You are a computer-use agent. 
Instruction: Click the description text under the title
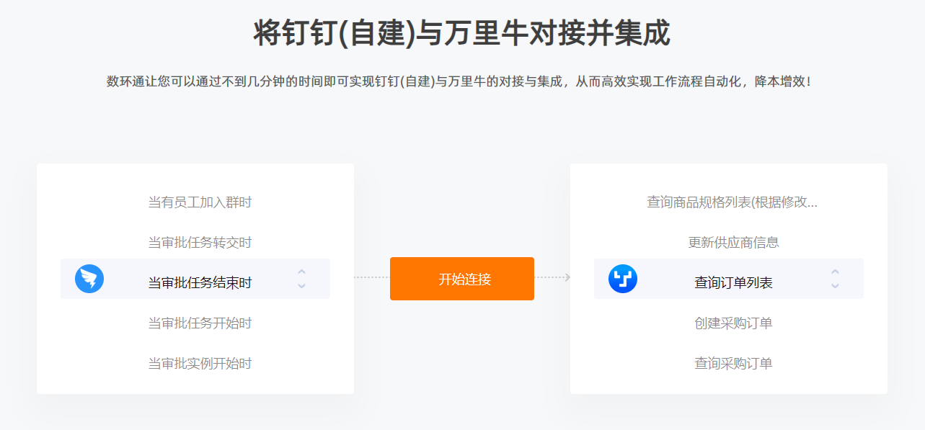pyautogui.click(x=461, y=81)
